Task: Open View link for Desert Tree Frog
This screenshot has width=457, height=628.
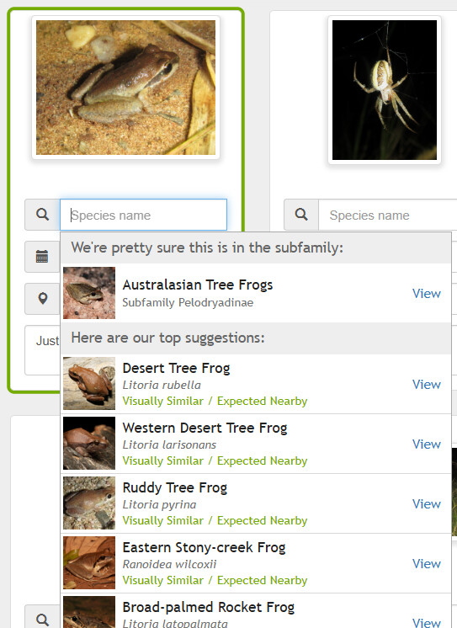Action: (x=427, y=384)
